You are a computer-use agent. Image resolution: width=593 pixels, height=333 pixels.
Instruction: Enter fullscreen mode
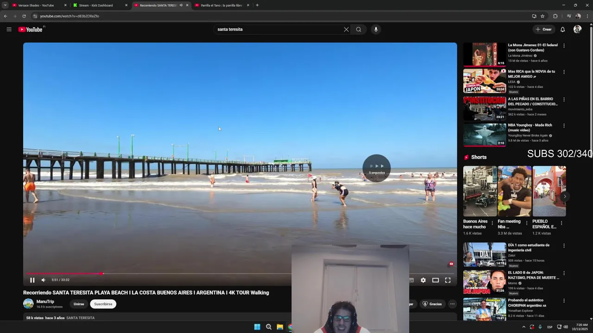tap(448, 280)
